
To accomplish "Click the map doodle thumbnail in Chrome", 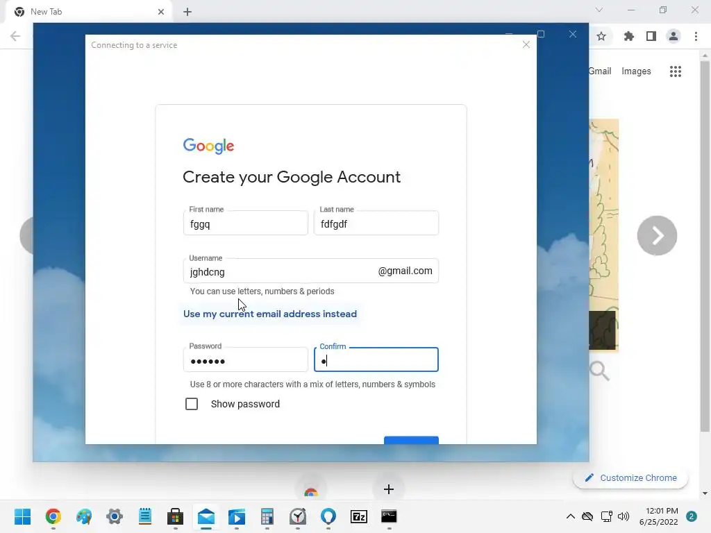I will point(603,235).
